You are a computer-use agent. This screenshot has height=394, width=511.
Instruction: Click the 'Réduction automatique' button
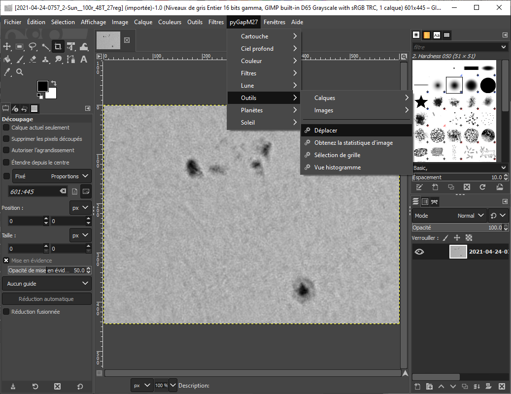[46, 299]
